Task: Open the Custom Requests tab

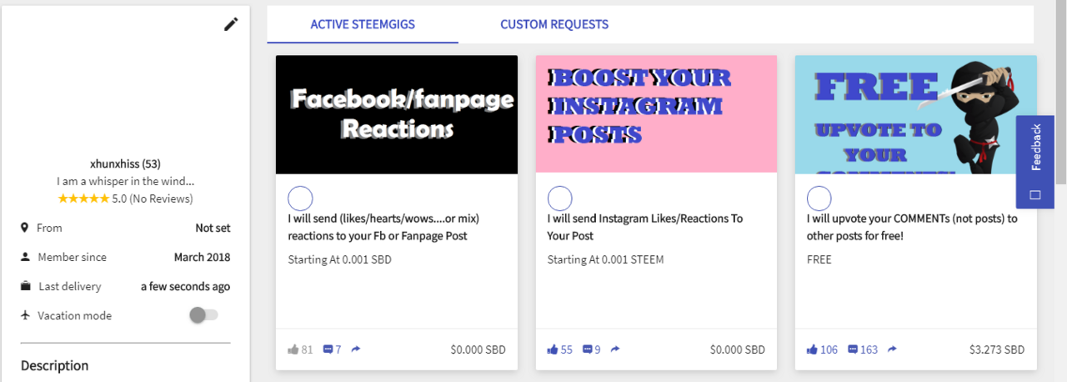Action: tap(554, 25)
